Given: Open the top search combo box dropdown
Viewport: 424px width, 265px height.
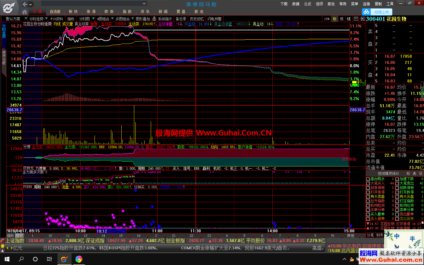Looking at the screenshot, I should click(x=144, y=4).
